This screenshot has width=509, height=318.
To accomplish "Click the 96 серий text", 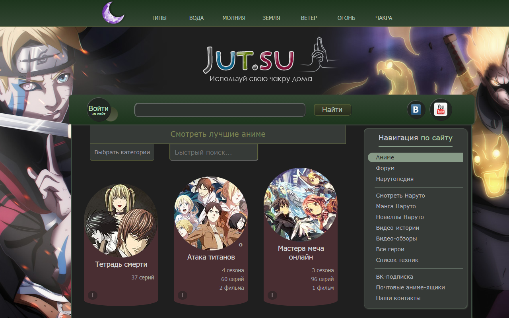I will point(322,279).
